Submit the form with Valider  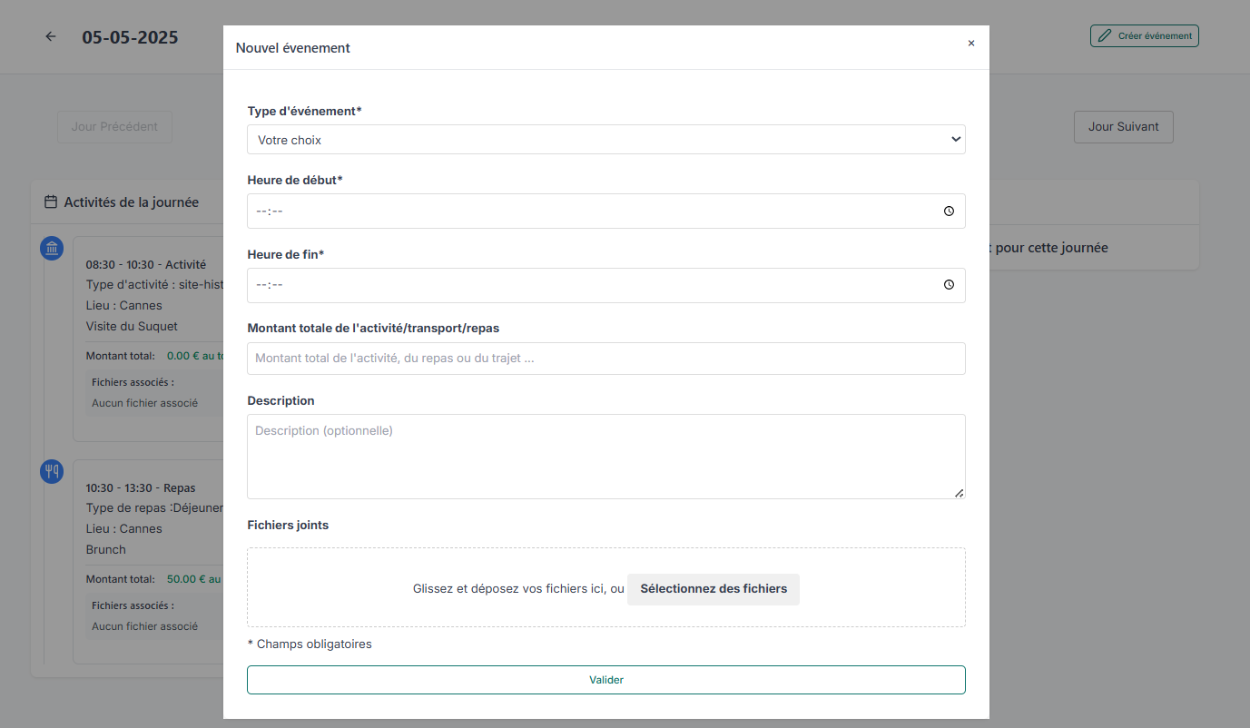tap(605, 680)
